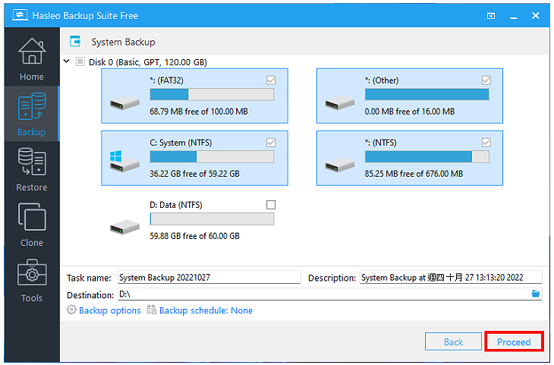Screen dimensions: 554x365
Task: Click the Hasleo Backup Suite logo icon
Action: (20, 15)
